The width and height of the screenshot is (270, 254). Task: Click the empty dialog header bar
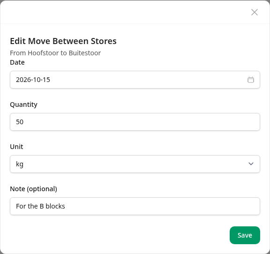coord(124,12)
